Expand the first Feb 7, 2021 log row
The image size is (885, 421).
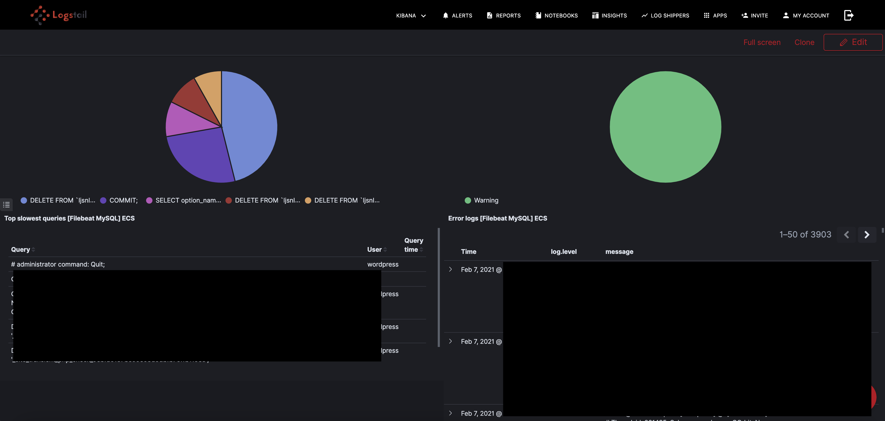click(x=450, y=269)
